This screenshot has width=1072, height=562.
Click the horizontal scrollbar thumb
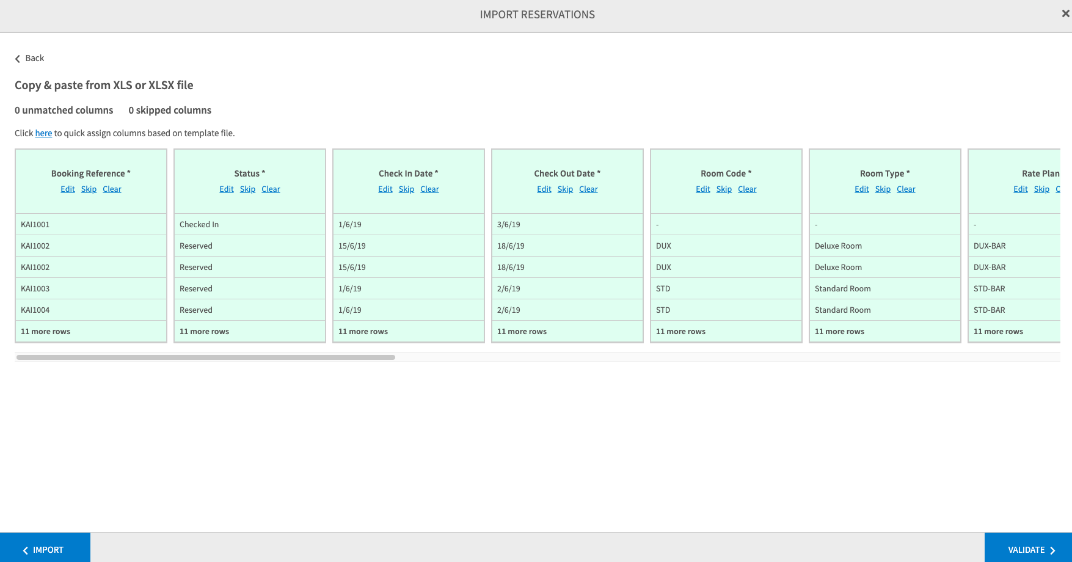(x=205, y=357)
